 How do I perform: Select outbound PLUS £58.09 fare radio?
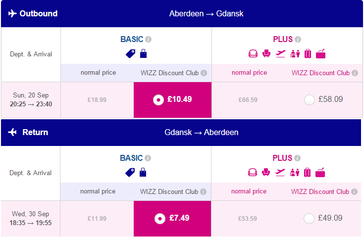(310, 100)
